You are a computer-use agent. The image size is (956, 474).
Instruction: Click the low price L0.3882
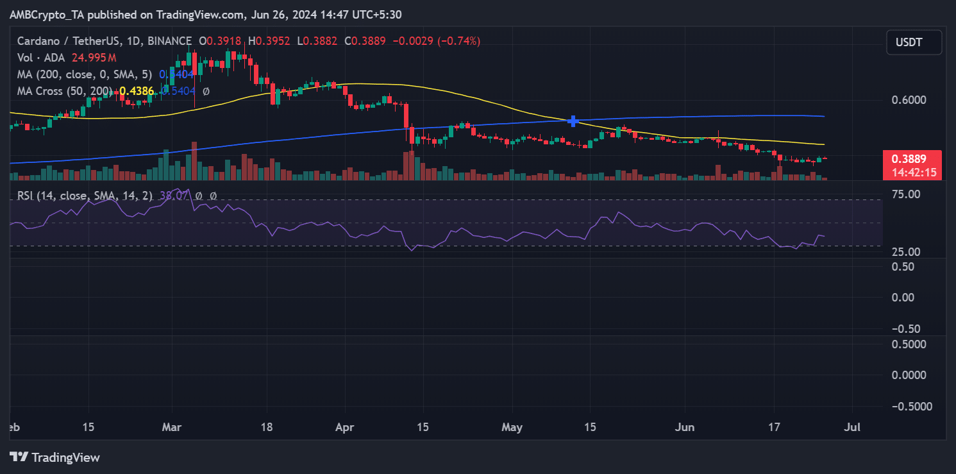[317, 41]
